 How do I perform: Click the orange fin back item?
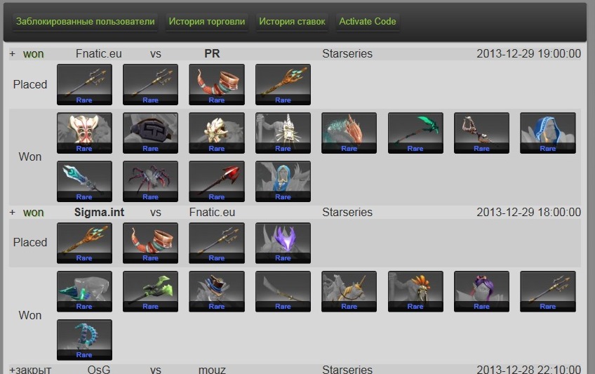point(349,133)
